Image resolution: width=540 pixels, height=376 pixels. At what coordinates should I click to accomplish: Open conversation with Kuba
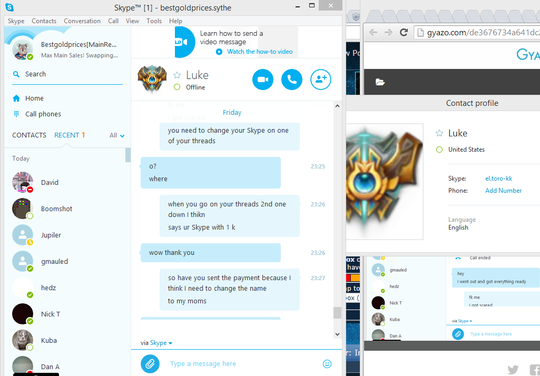(x=67, y=341)
